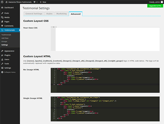Image resolution: width=164 pixels, height=124 pixels.
Task: Click the [content] line in No Image HTML
Action: coord(71,76)
